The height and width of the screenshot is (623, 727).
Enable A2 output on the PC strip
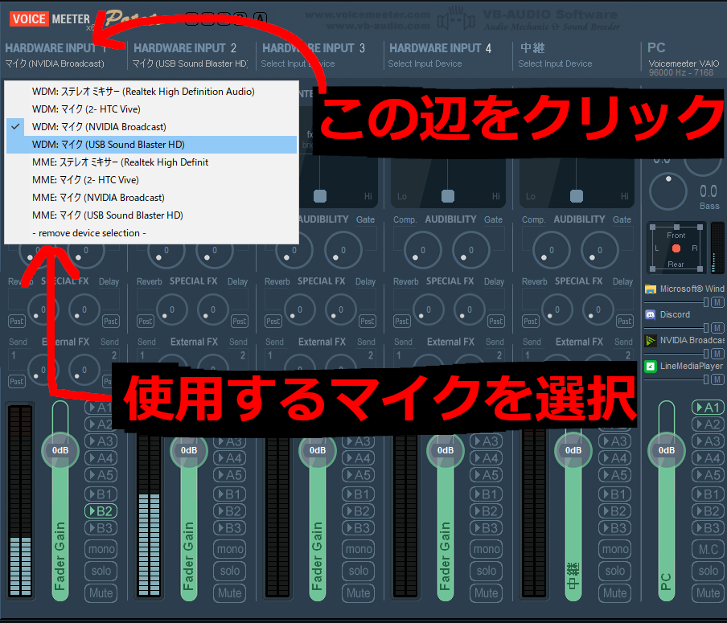point(708,424)
